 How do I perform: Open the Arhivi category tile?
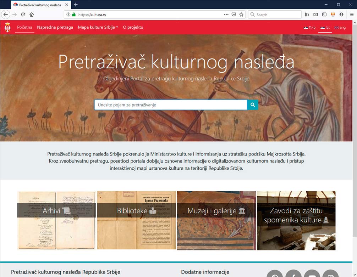pos(57,220)
